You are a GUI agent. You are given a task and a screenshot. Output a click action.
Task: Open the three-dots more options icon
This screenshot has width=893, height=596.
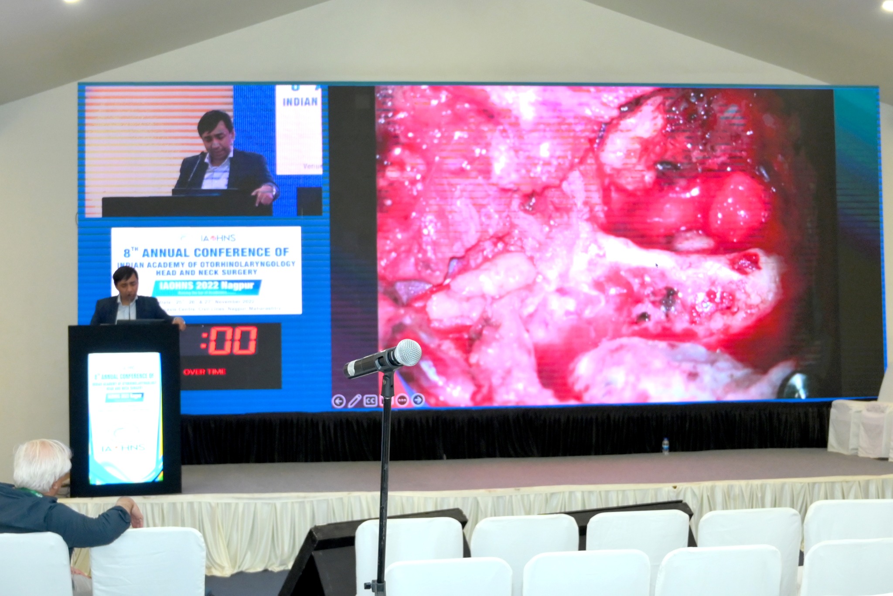click(x=402, y=401)
